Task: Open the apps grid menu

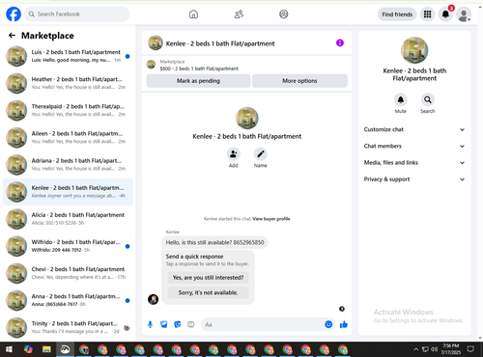Action: [427, 14]
